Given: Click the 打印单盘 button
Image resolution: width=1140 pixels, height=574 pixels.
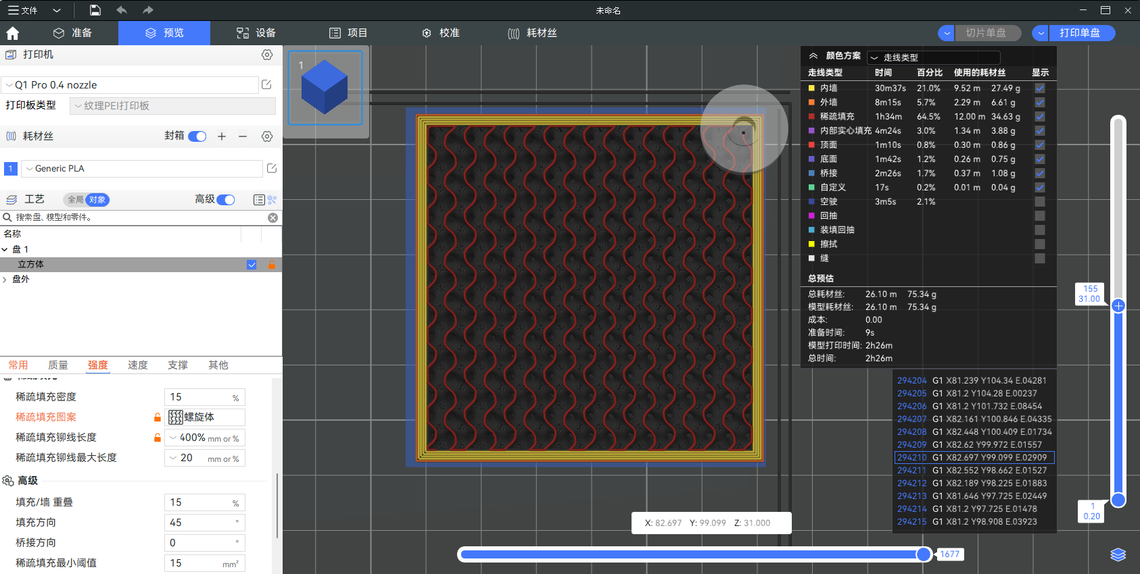Looking at the screenshot, I should [1080, 33].
